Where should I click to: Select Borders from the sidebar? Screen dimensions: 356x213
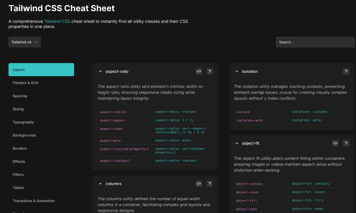20,148
